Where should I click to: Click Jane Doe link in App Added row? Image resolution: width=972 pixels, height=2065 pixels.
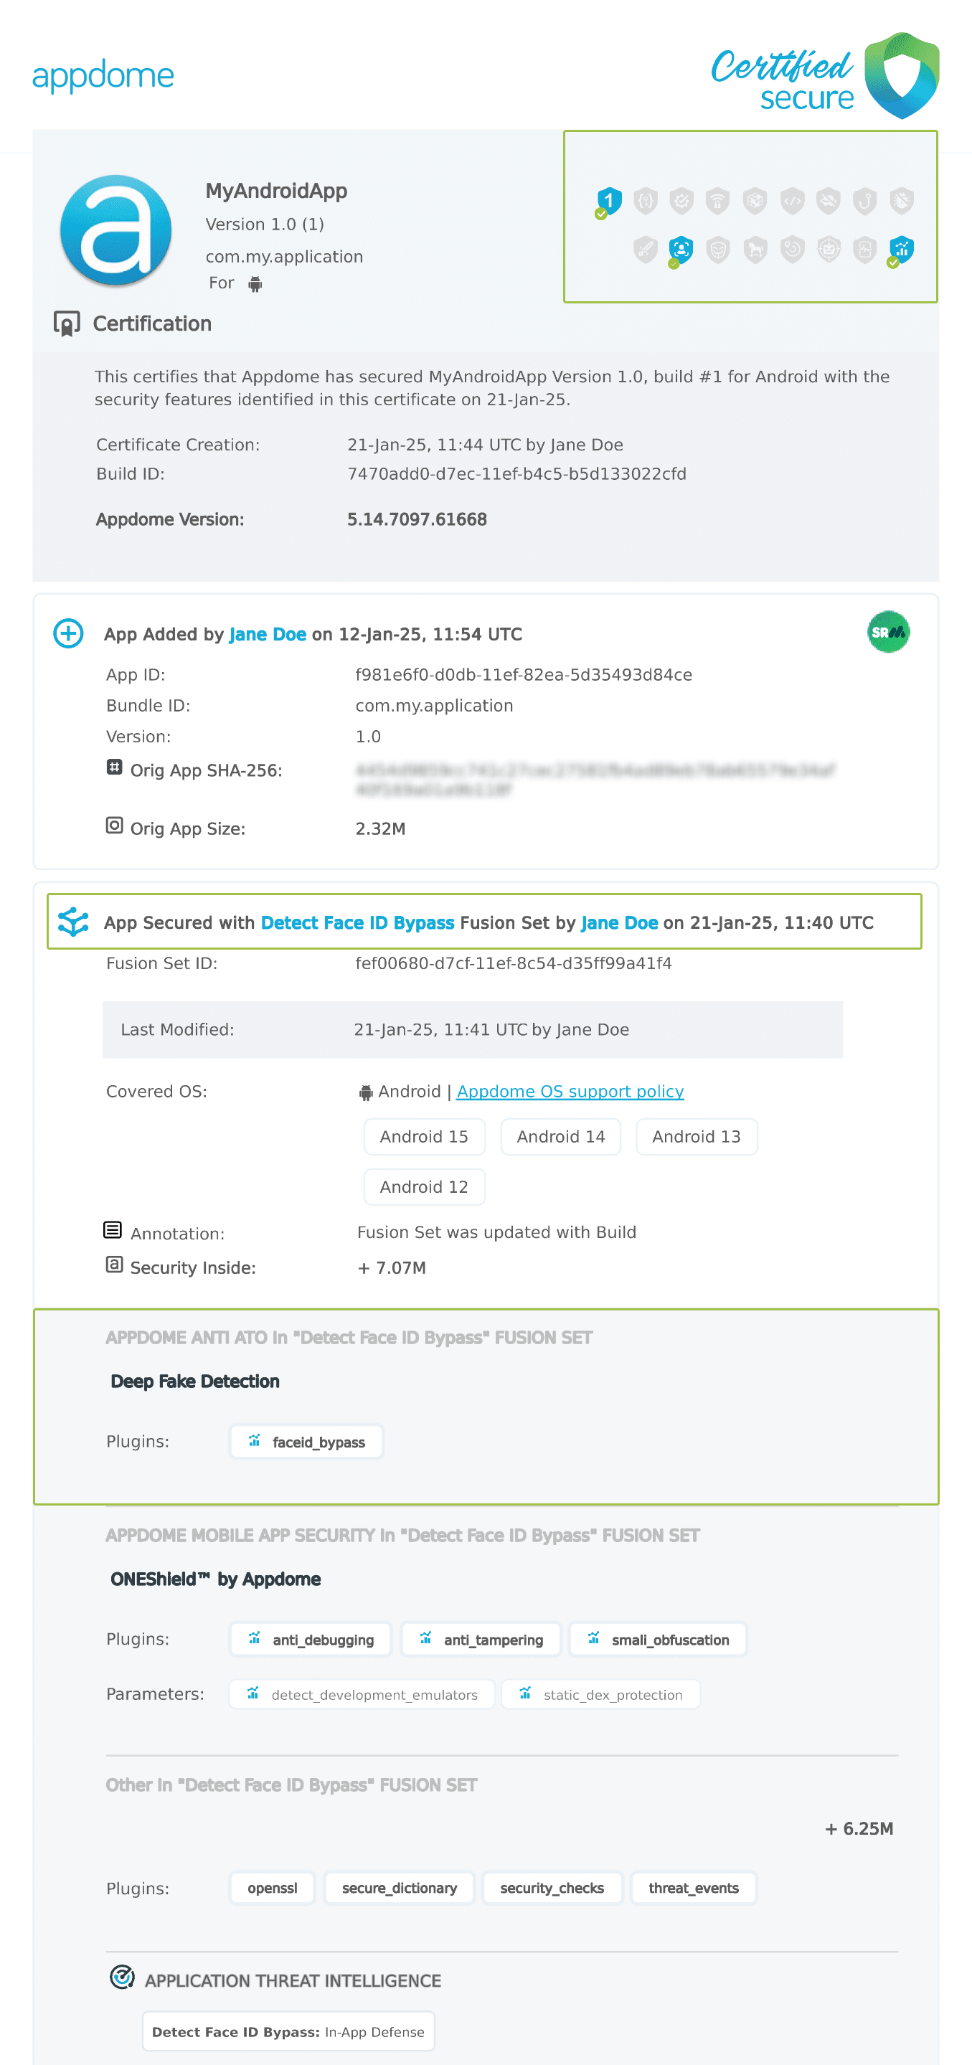click(x=267, y=634)
